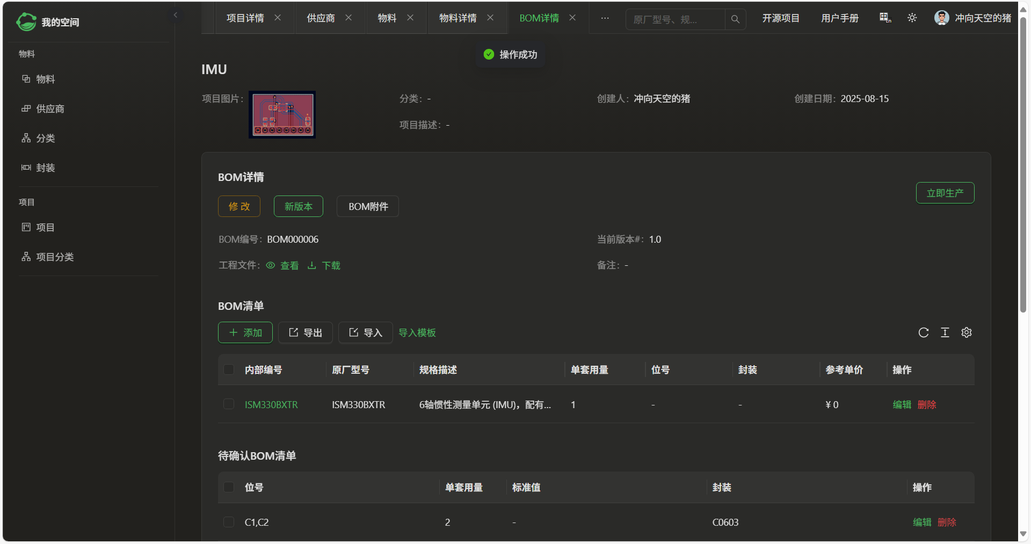Toggle the light/dark theme sun icon
Image resolution: width=1031 pixels, height=544 pixels.
[912, 18]
